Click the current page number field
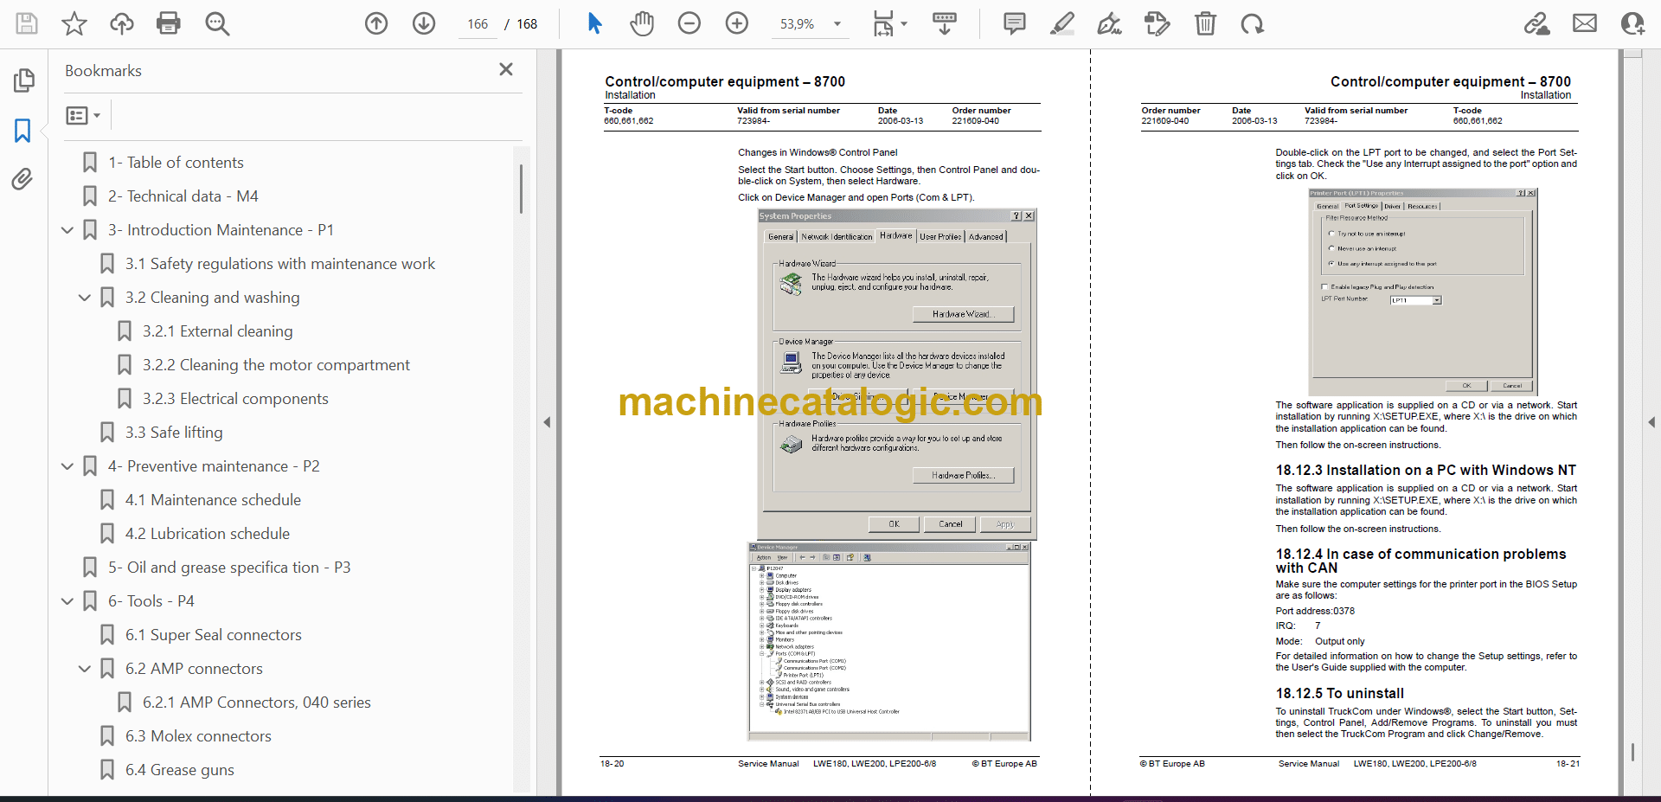The height and width of the screenshot is (802, 1661). pos(478,24)
